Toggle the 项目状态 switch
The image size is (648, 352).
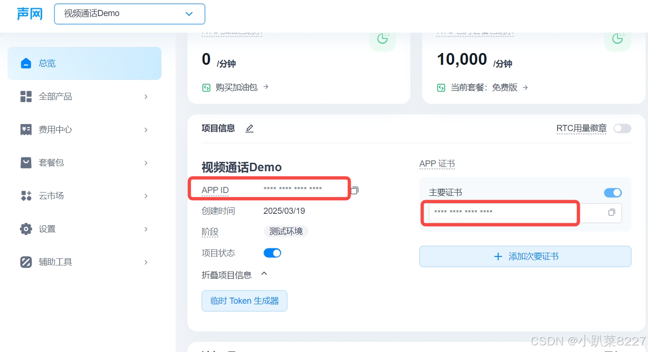(272, 253)
